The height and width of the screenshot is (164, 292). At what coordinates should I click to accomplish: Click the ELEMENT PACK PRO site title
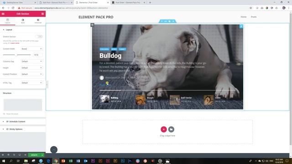pos(96,17)
